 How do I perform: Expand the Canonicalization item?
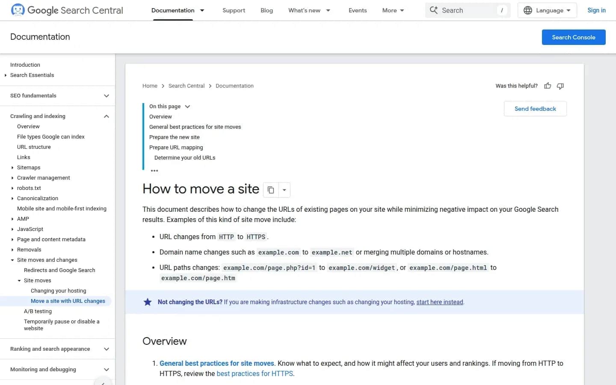tap(12, 198)
